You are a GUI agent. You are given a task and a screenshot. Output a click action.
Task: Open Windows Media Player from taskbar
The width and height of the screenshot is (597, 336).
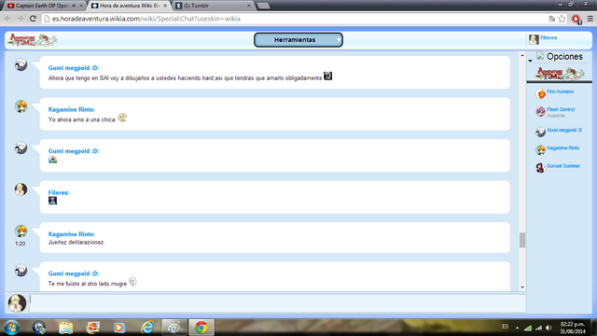click(x=119, y=328)
